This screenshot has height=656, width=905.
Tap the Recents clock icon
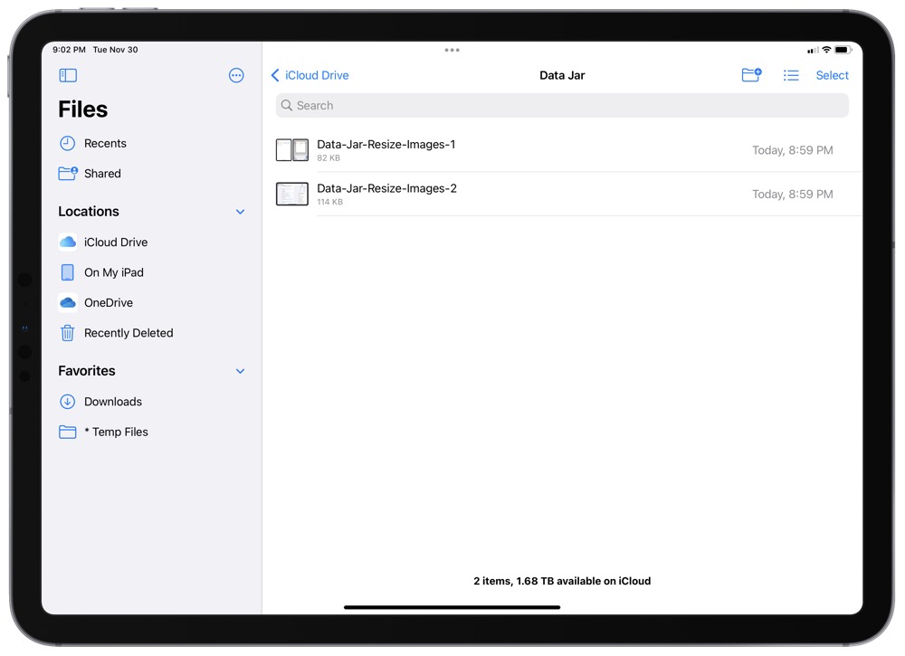tap(67, 143)
